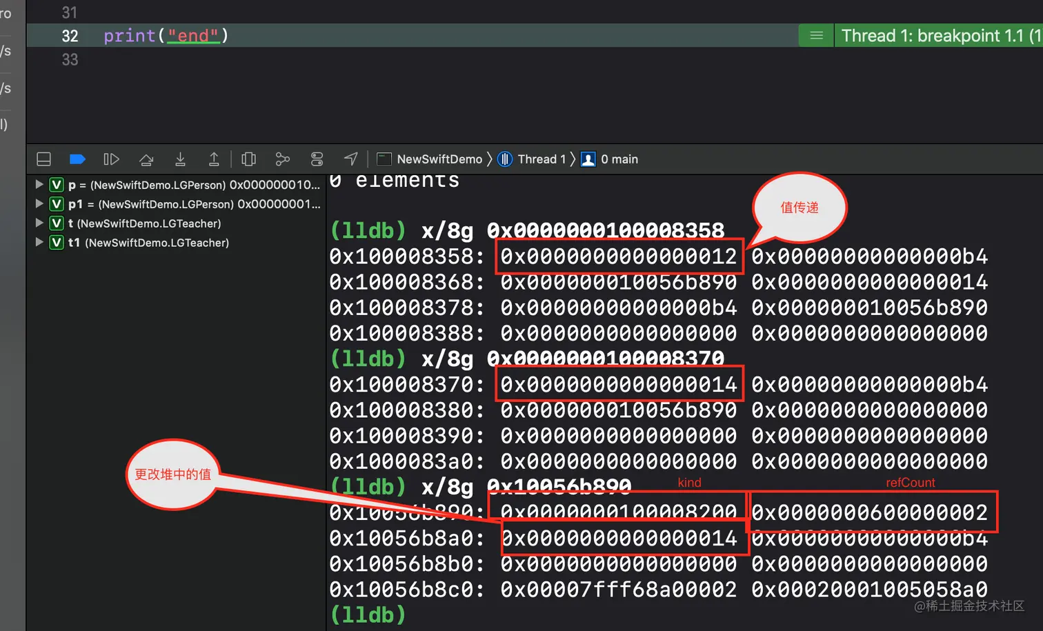Click the address label 0x100008388:

[x=406, y=333]
